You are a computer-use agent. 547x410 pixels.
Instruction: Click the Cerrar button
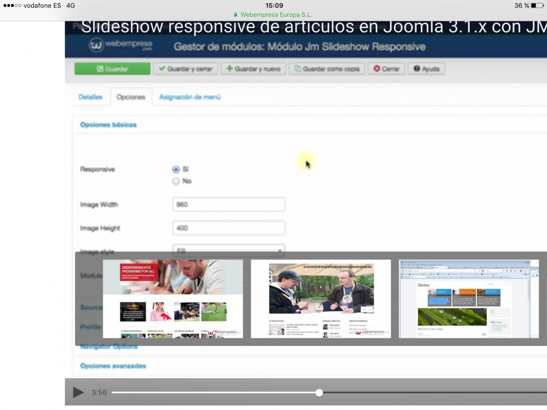(x=386, y=69)
